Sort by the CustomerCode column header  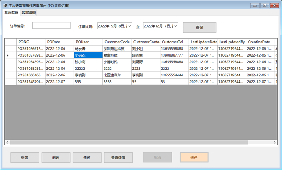(117, 42)
